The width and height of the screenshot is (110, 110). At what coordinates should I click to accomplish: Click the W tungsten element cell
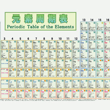click(28, 64)
